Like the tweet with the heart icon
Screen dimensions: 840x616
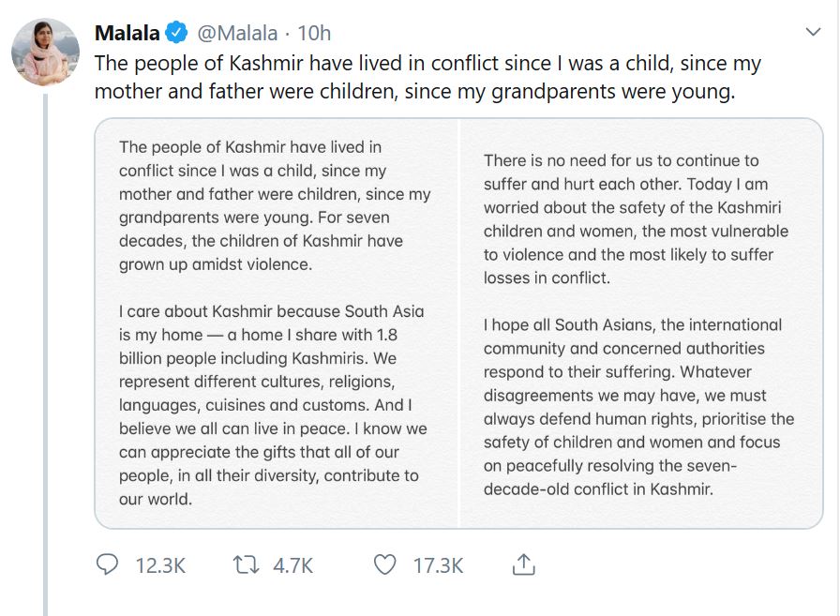(x=384, y=565)
